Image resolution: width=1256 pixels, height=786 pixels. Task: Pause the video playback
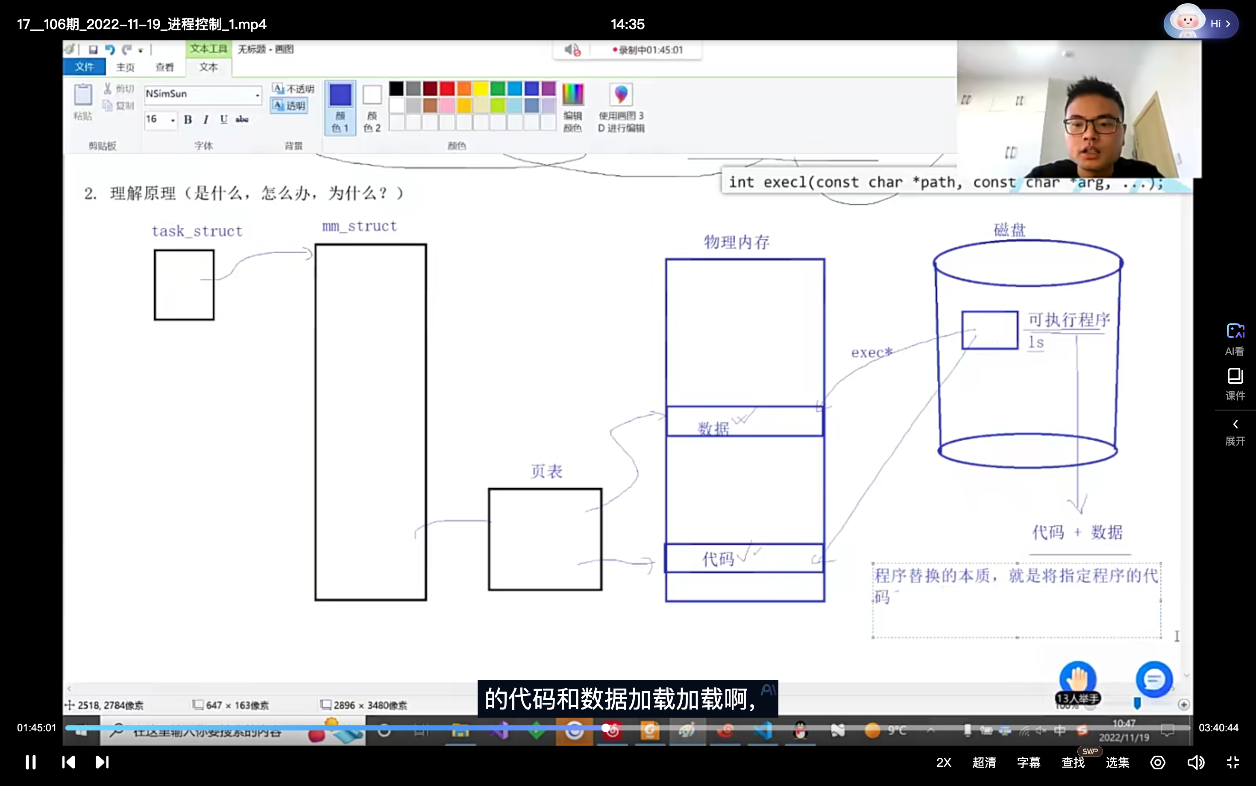[x=31, y=762]
